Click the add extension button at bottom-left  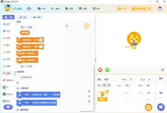[x=8, y=107]
